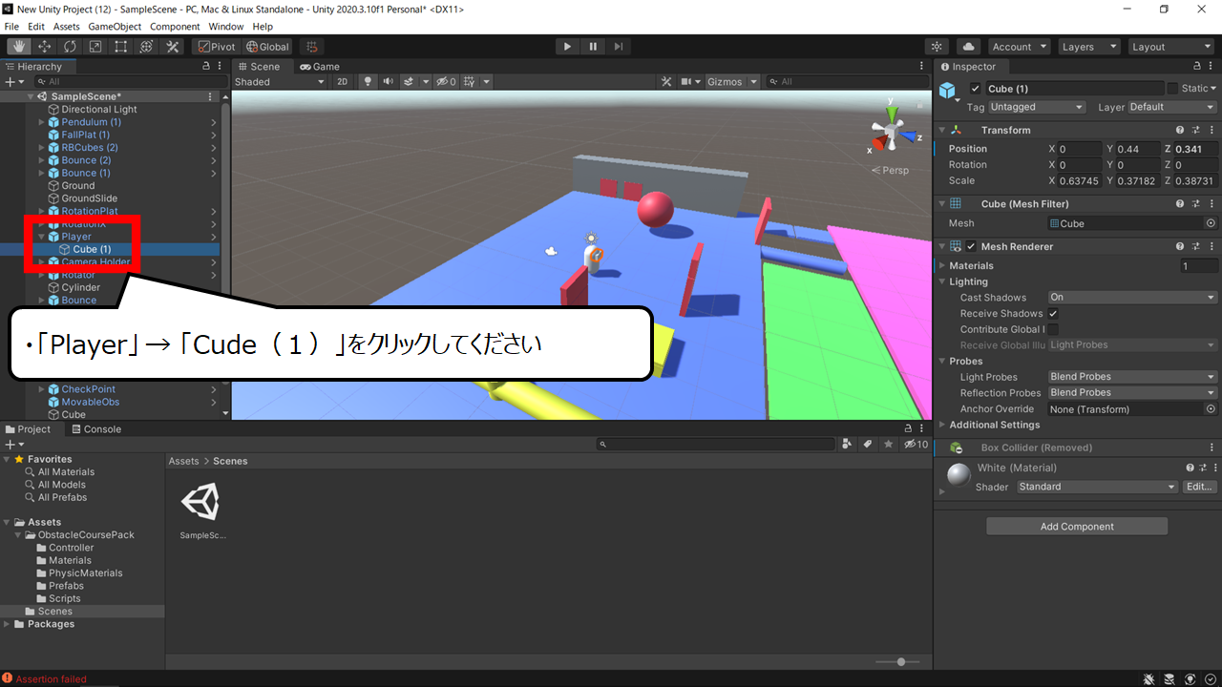
Task: Click the Edit... shader button
Action: pyautogui.click(x=1200, y=487)
